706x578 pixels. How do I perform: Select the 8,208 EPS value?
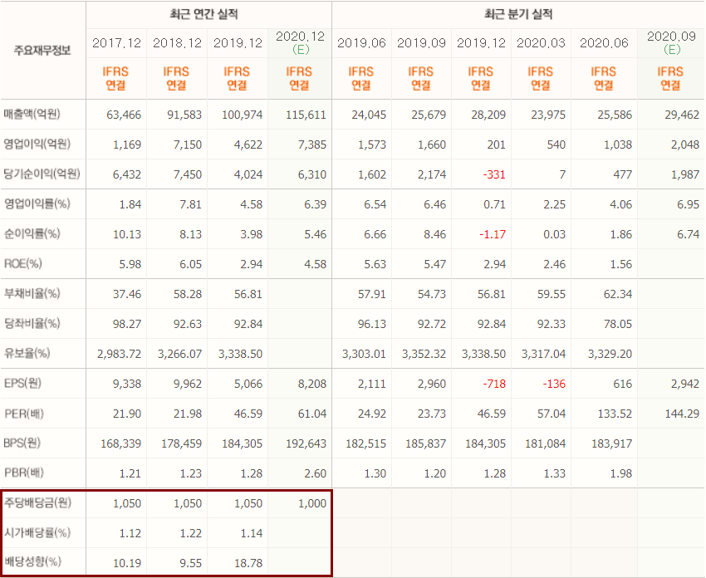click(312, 384)
